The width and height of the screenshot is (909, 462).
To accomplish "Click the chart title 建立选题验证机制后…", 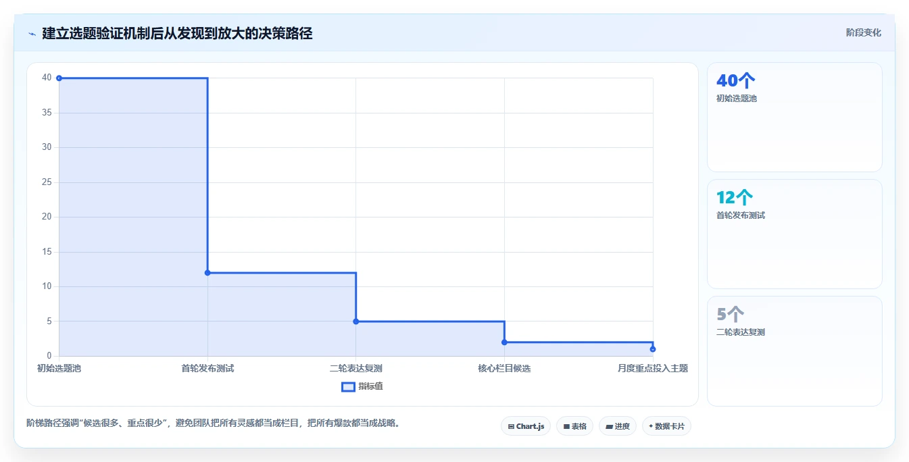I will click(177, 33).
